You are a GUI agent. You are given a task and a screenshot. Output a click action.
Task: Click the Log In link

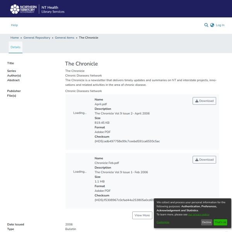click(220, 25)
